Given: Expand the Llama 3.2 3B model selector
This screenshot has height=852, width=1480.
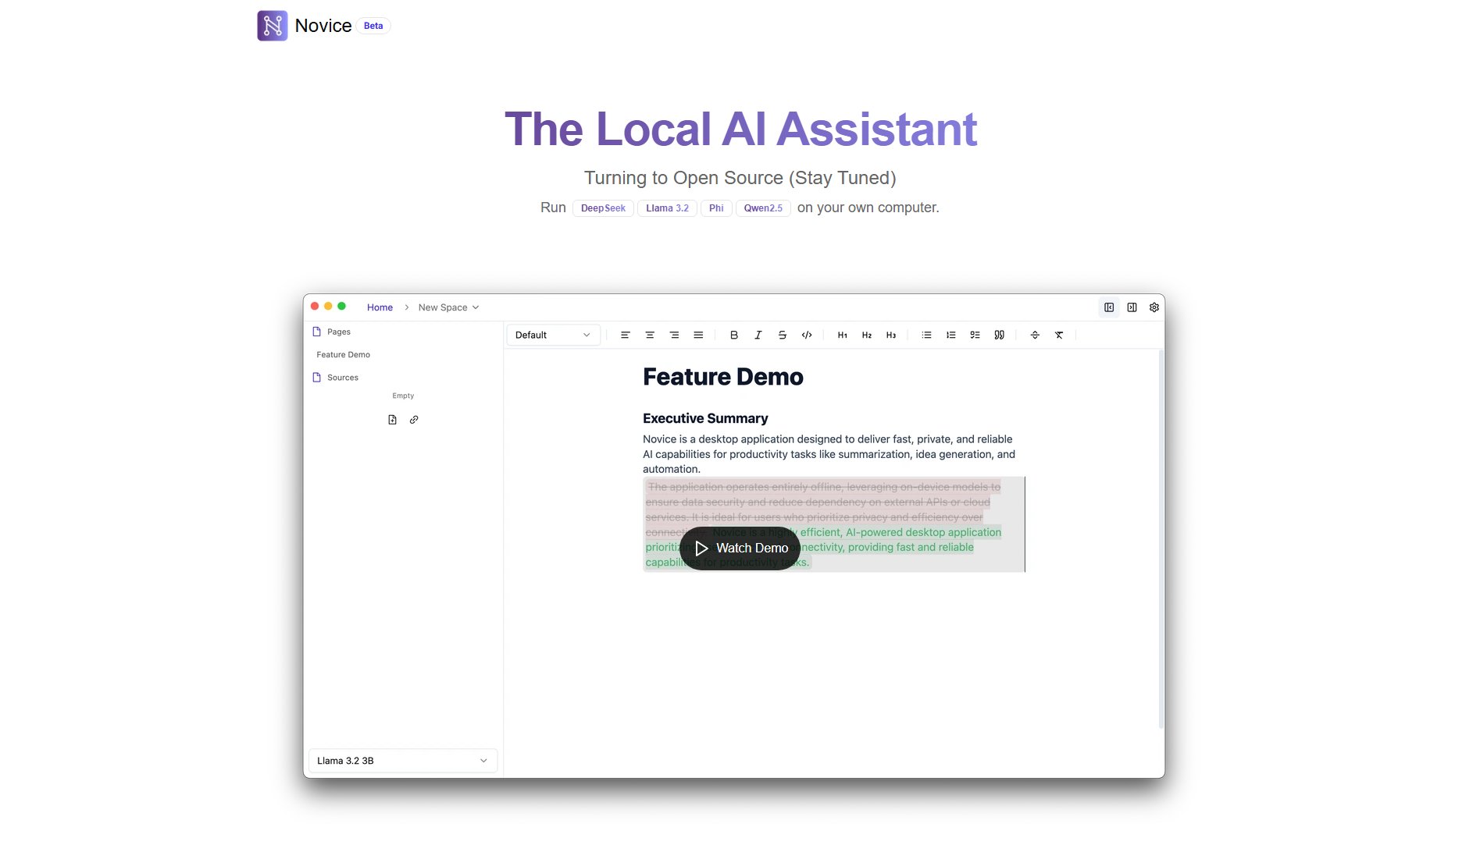Looking at the screenshot, I should [x=402, y=761].
